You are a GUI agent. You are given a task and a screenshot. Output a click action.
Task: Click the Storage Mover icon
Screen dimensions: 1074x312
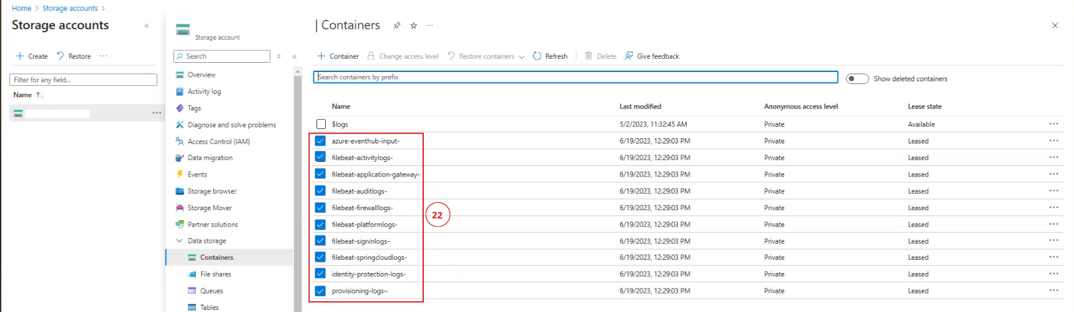[x=179, y=208]
